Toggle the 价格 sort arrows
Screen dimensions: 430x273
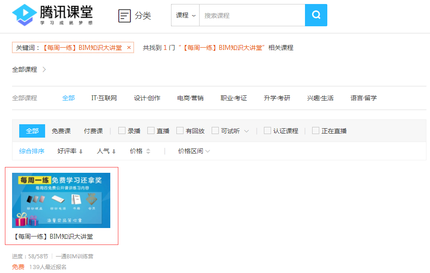tap(148, 151)
